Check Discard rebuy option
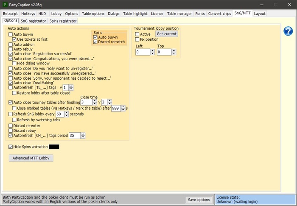This screenshot has height=206, width=297. coord(11,131)
